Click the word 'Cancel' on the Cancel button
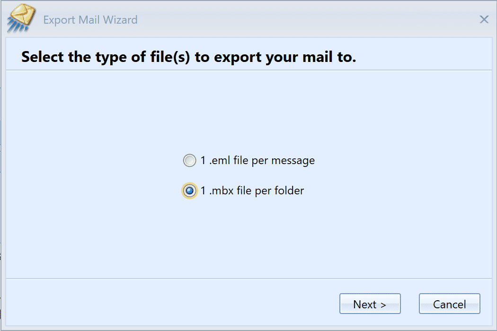Image resolution: width=497 pixels, height=331 pixels. pyautogui.click(x=450, y=305)
